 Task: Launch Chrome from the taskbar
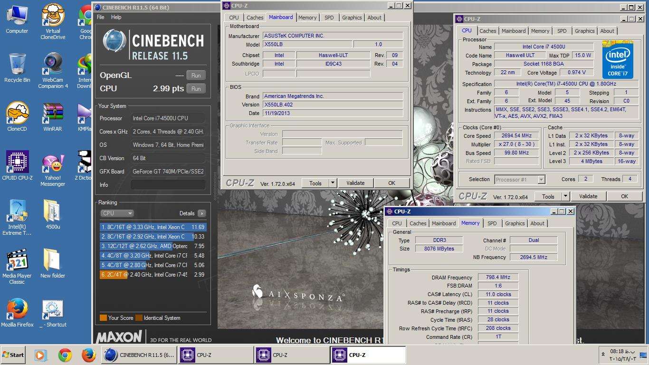point(65,355)
